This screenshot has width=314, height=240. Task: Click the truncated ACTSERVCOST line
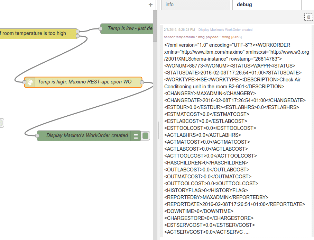click(207, 232)
